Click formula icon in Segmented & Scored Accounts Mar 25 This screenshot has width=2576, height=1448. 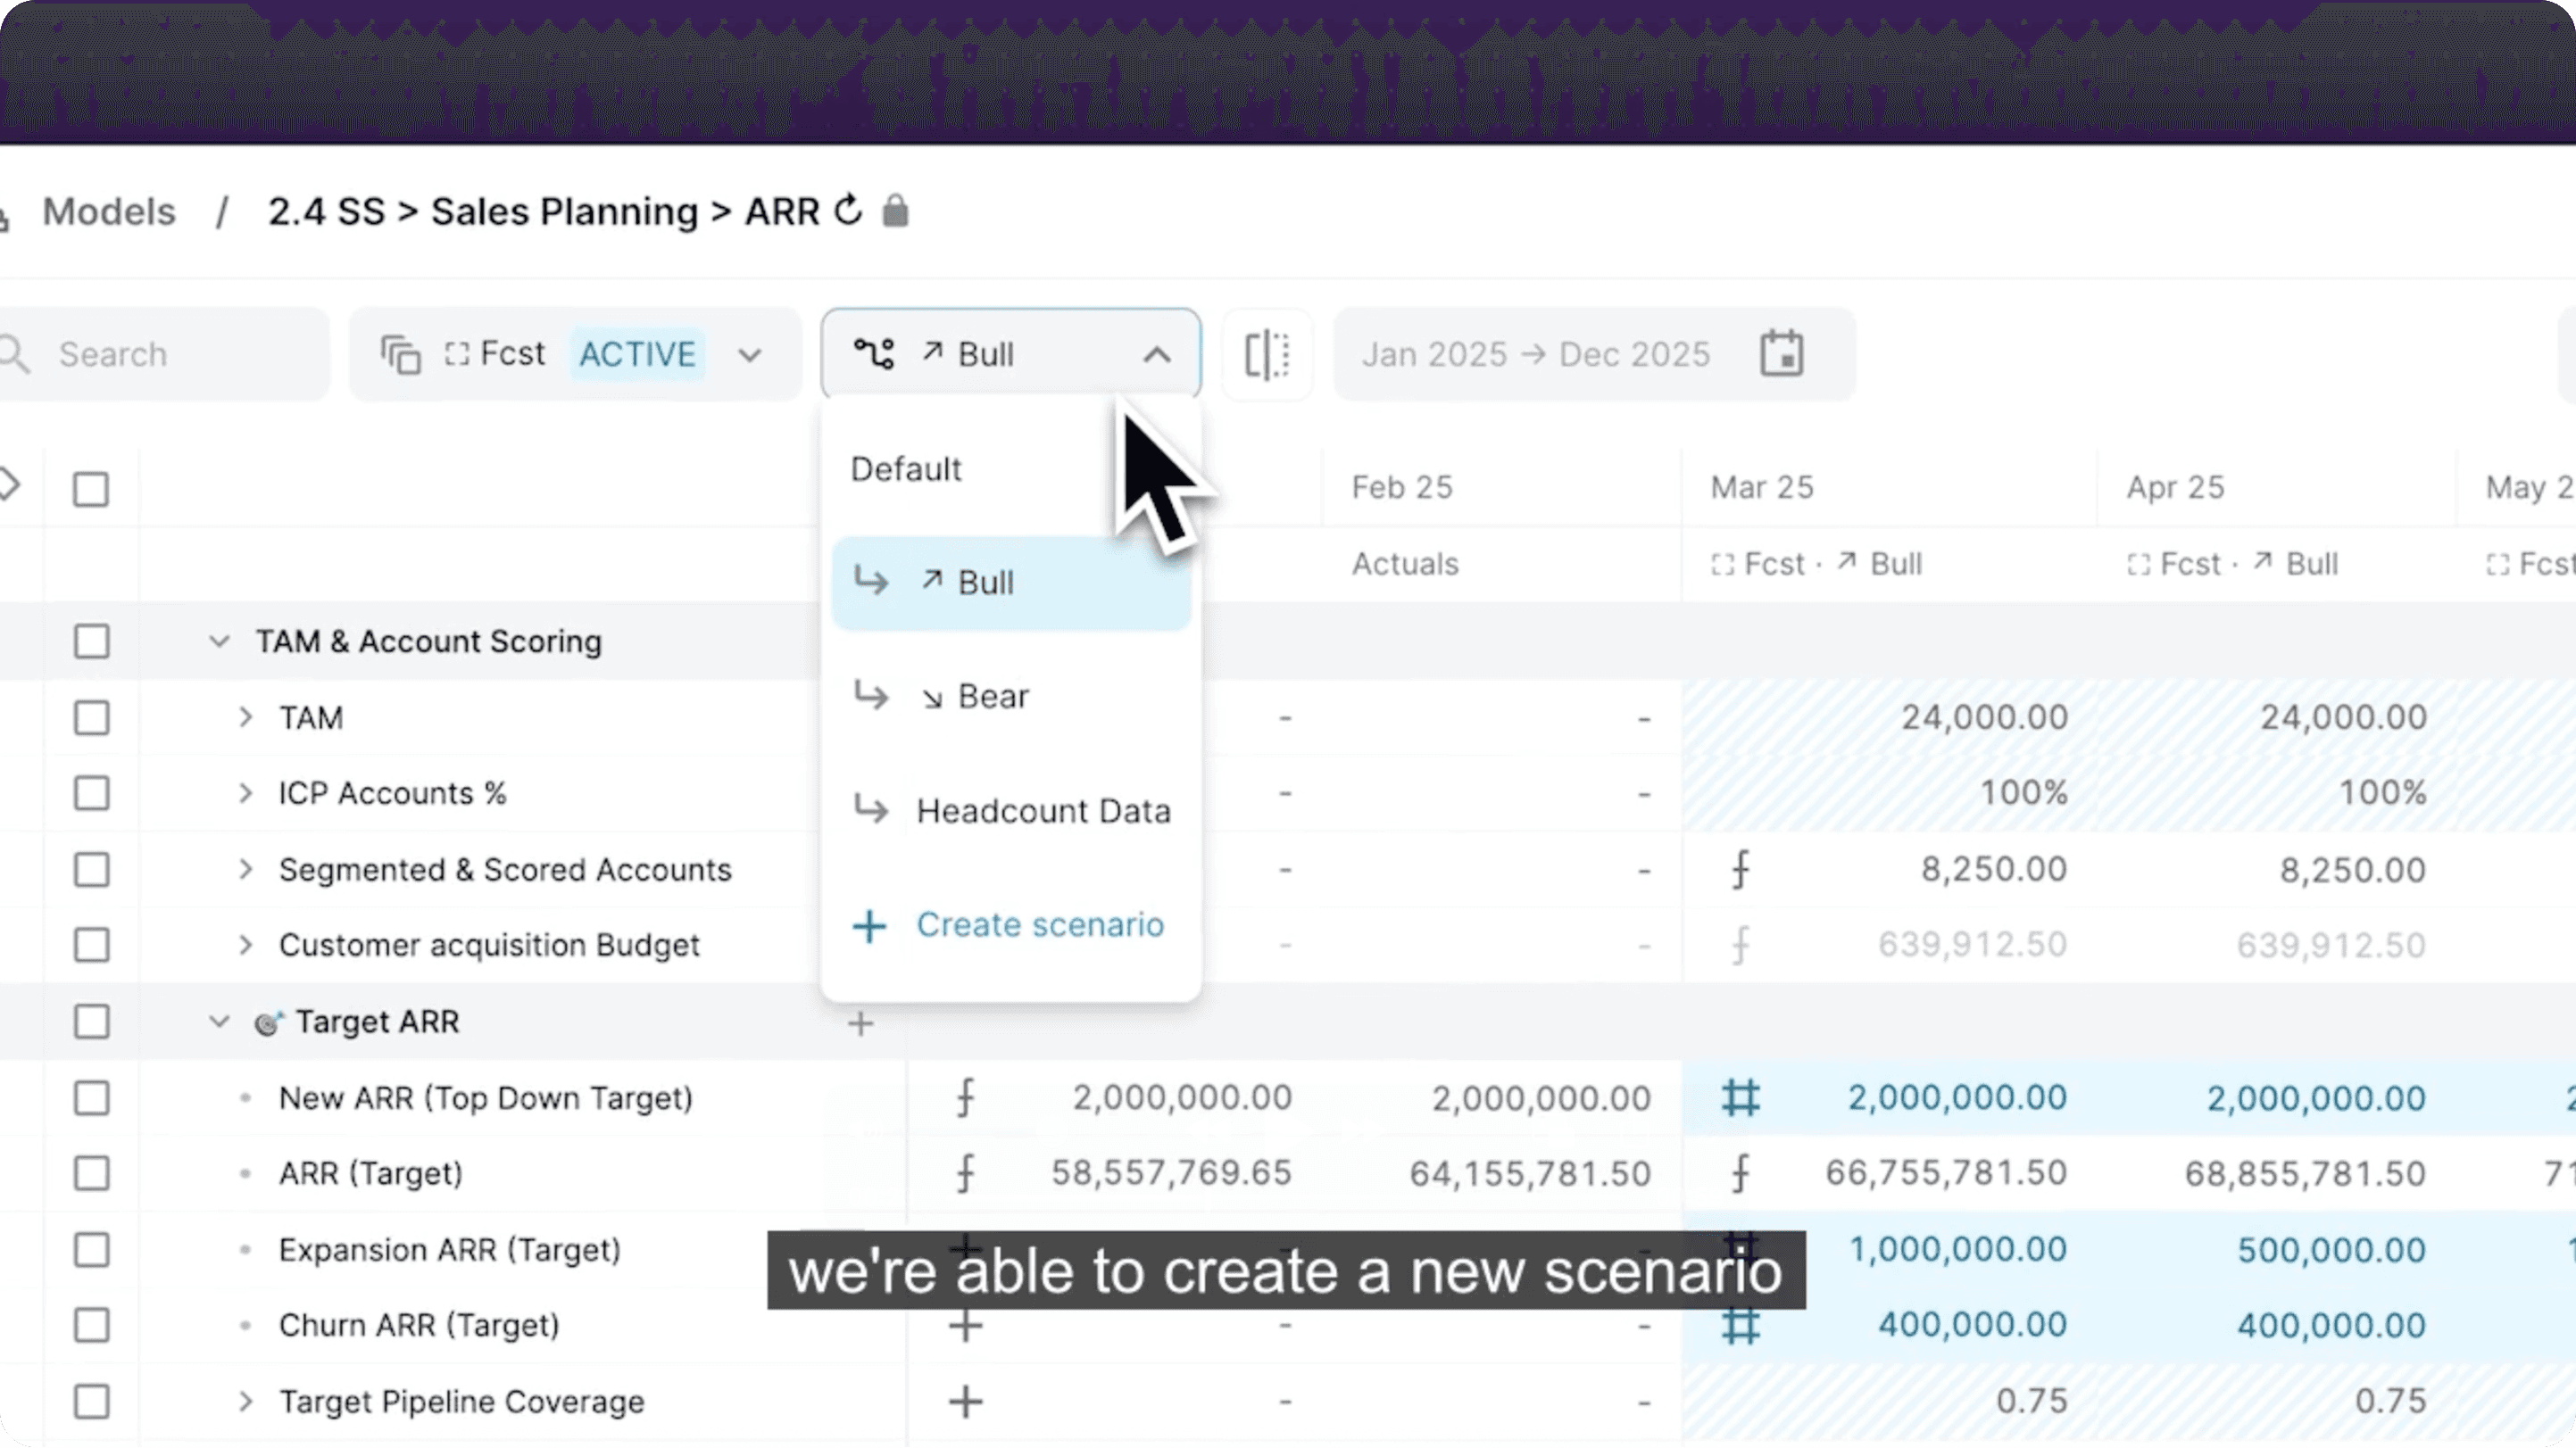point(1741,869)
